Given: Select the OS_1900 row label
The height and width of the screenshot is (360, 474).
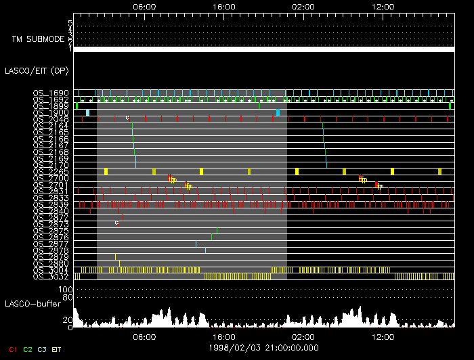Looking at the screenshot, I should 51,112.
